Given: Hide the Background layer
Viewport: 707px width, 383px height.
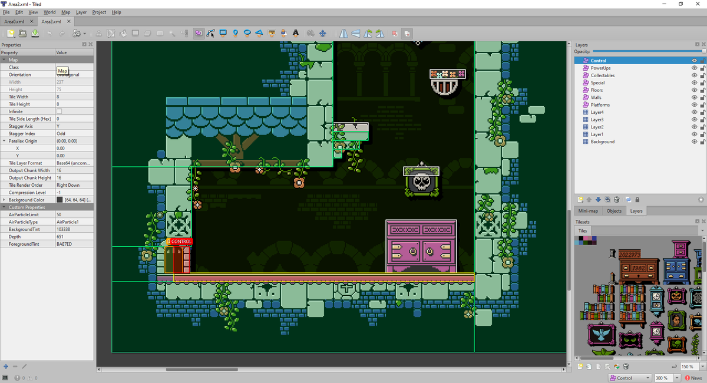Looking at the screenshot, I should point(694,141).
